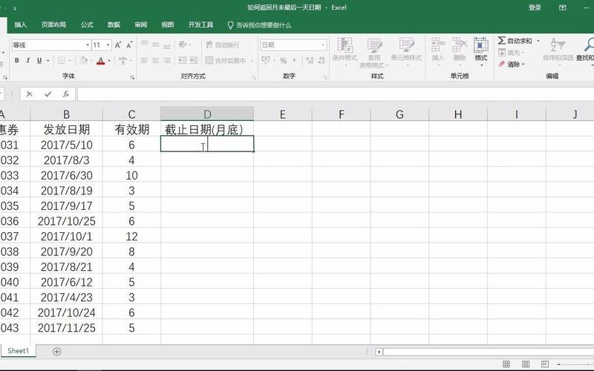This screenshot has width=594, height=371.
Task: Open the AutoSum dropdown arrow
Action: [x=538, y=41]
